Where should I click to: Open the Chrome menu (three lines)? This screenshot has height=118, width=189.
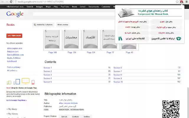(x=186, y=2)
